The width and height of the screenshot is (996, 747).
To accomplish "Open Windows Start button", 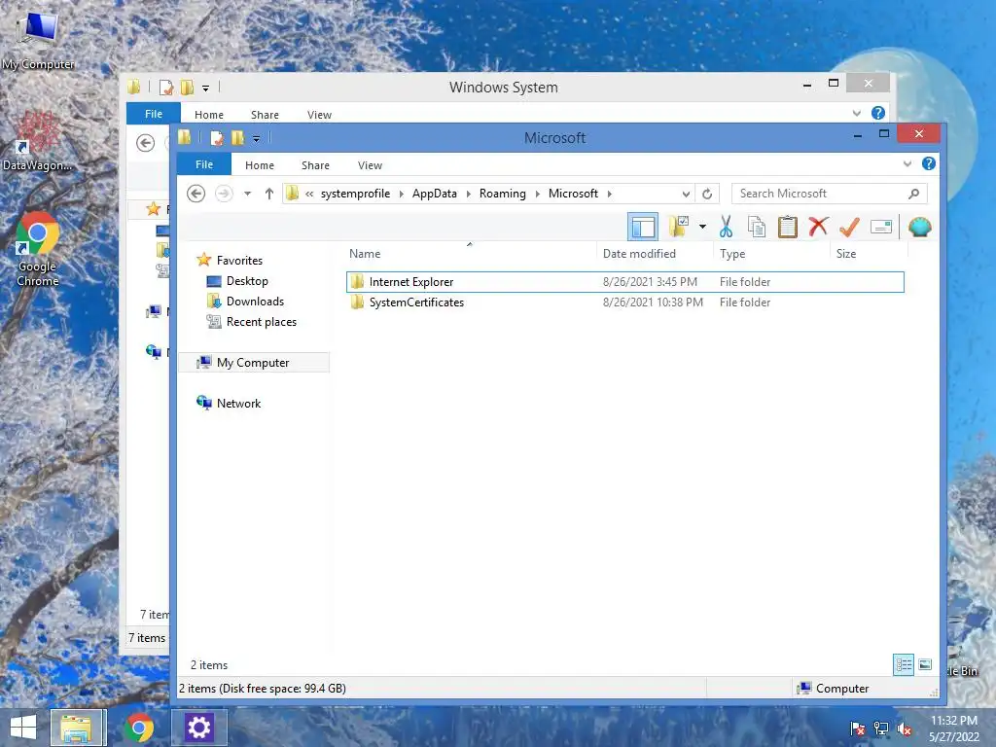I will 23,728.
